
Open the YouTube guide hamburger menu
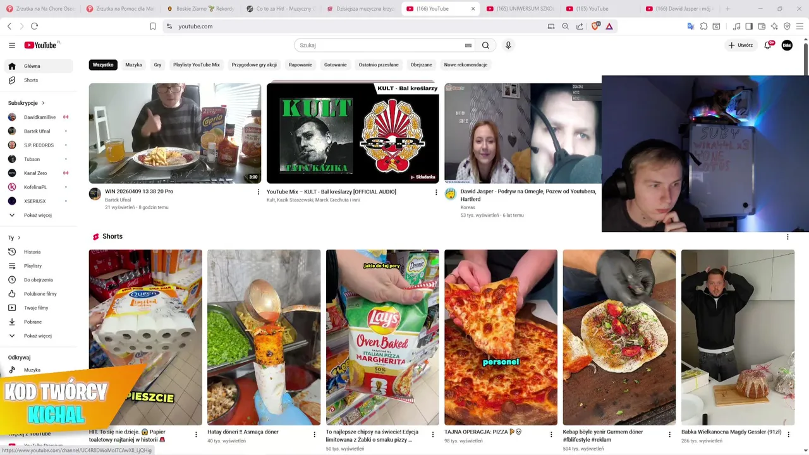(x=12, y=45)
